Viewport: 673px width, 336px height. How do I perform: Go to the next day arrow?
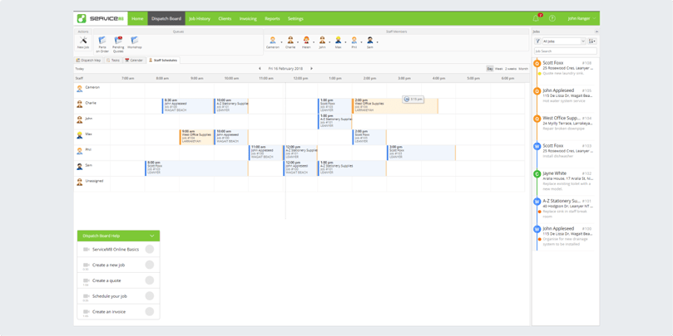click(x=312, y=69)
